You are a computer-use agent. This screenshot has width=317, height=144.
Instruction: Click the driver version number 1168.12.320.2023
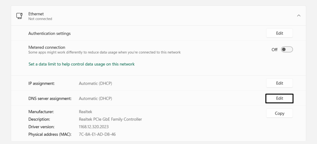tap(94, 127)
